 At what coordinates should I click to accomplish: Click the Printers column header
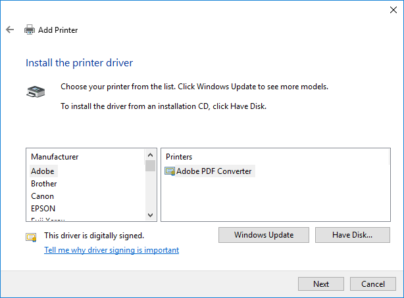(179, 157)
